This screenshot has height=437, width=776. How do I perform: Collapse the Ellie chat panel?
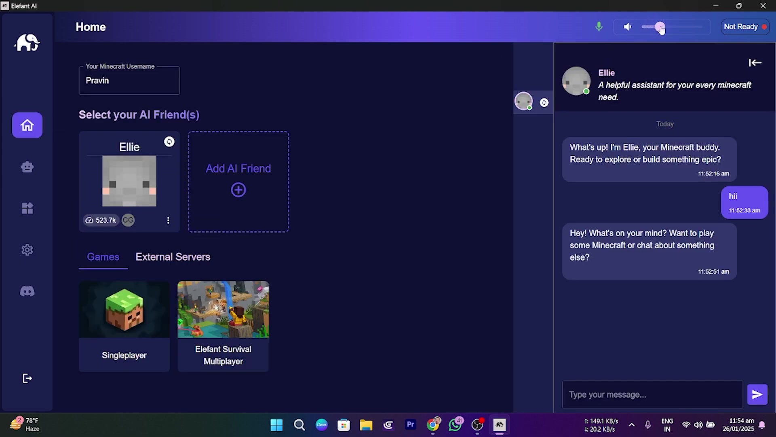(755, 62)
